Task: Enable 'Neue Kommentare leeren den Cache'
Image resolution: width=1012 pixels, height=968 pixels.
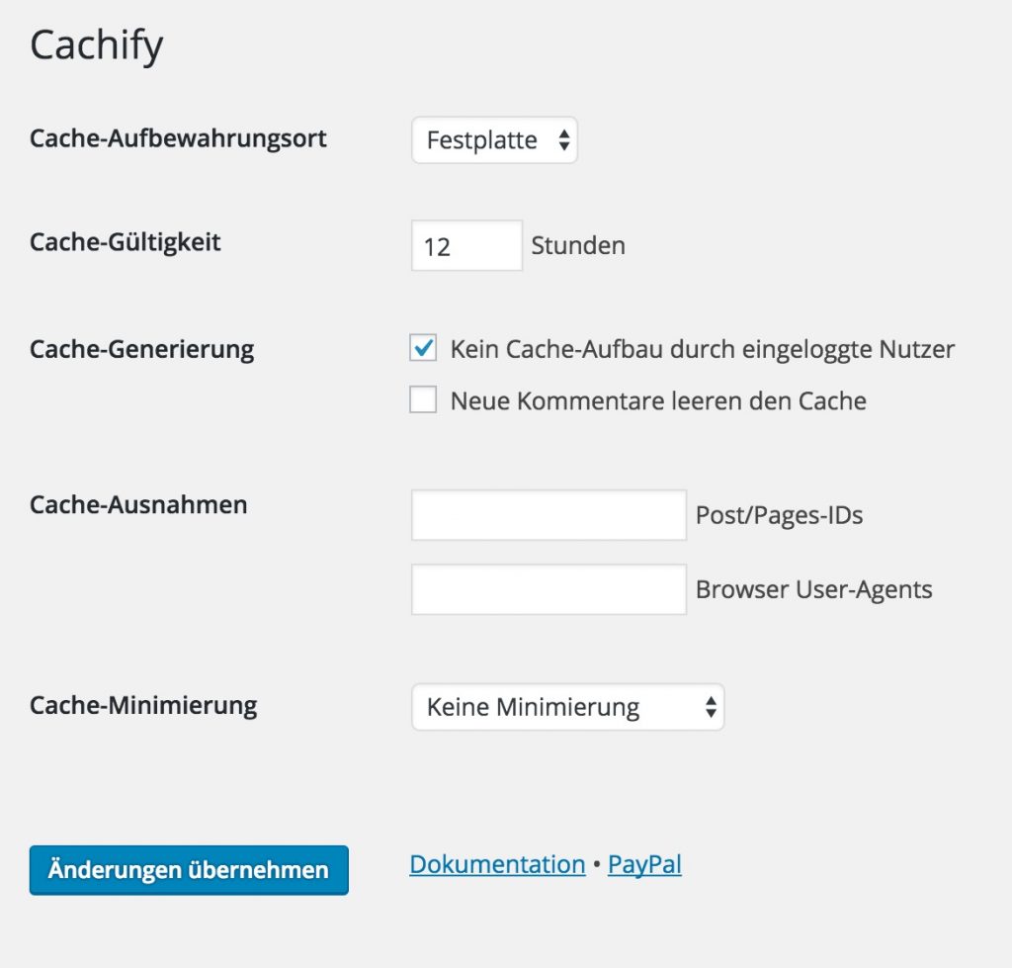Action: pos(423,399)
